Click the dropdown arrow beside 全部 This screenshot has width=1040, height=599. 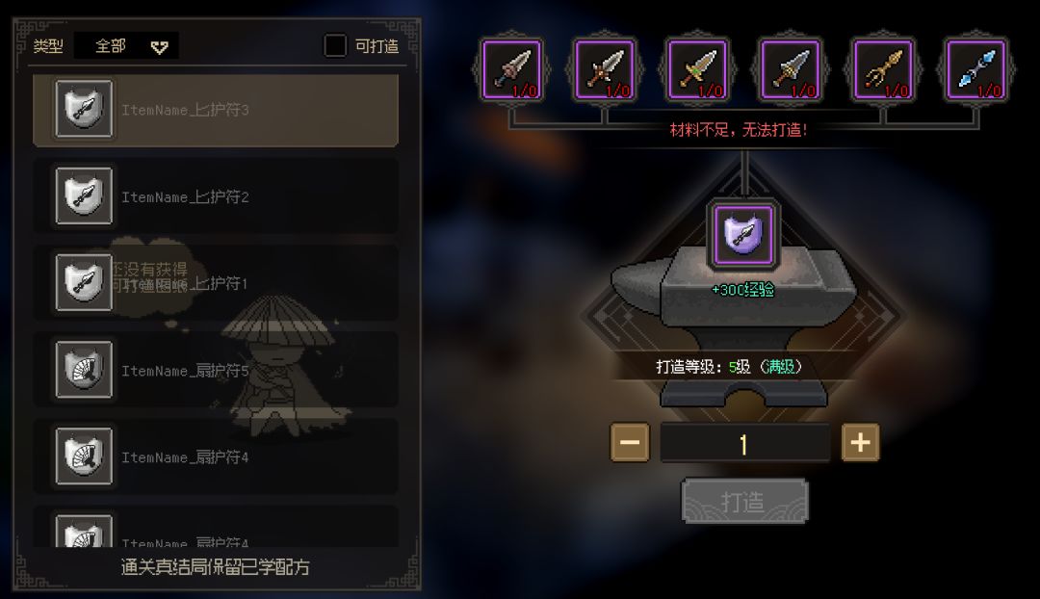[159, 47]
